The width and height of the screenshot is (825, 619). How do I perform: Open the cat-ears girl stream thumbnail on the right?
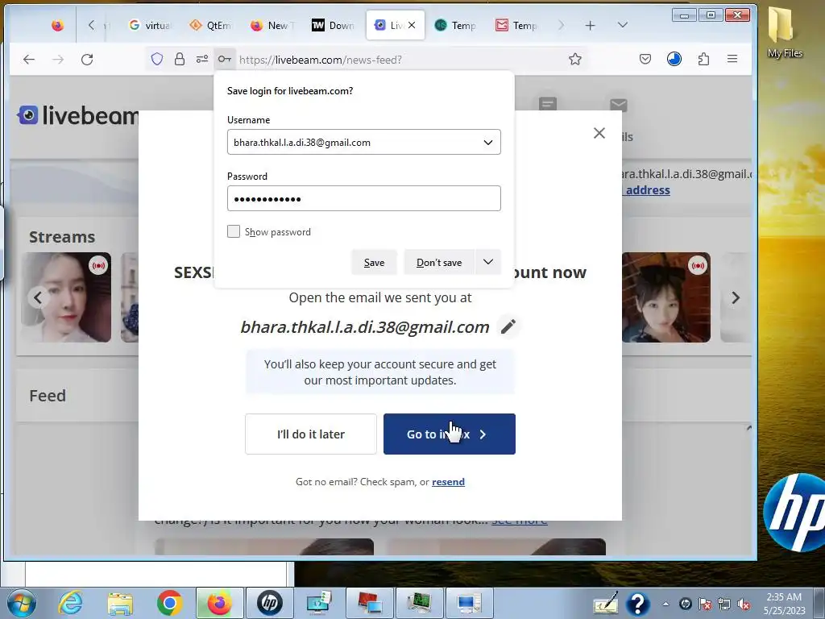[x=666, y=297]
